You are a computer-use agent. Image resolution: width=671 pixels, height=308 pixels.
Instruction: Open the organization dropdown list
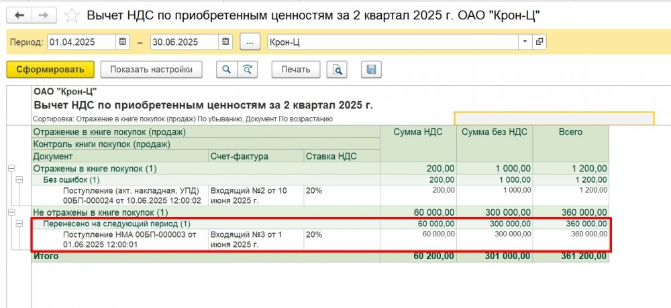525,42
